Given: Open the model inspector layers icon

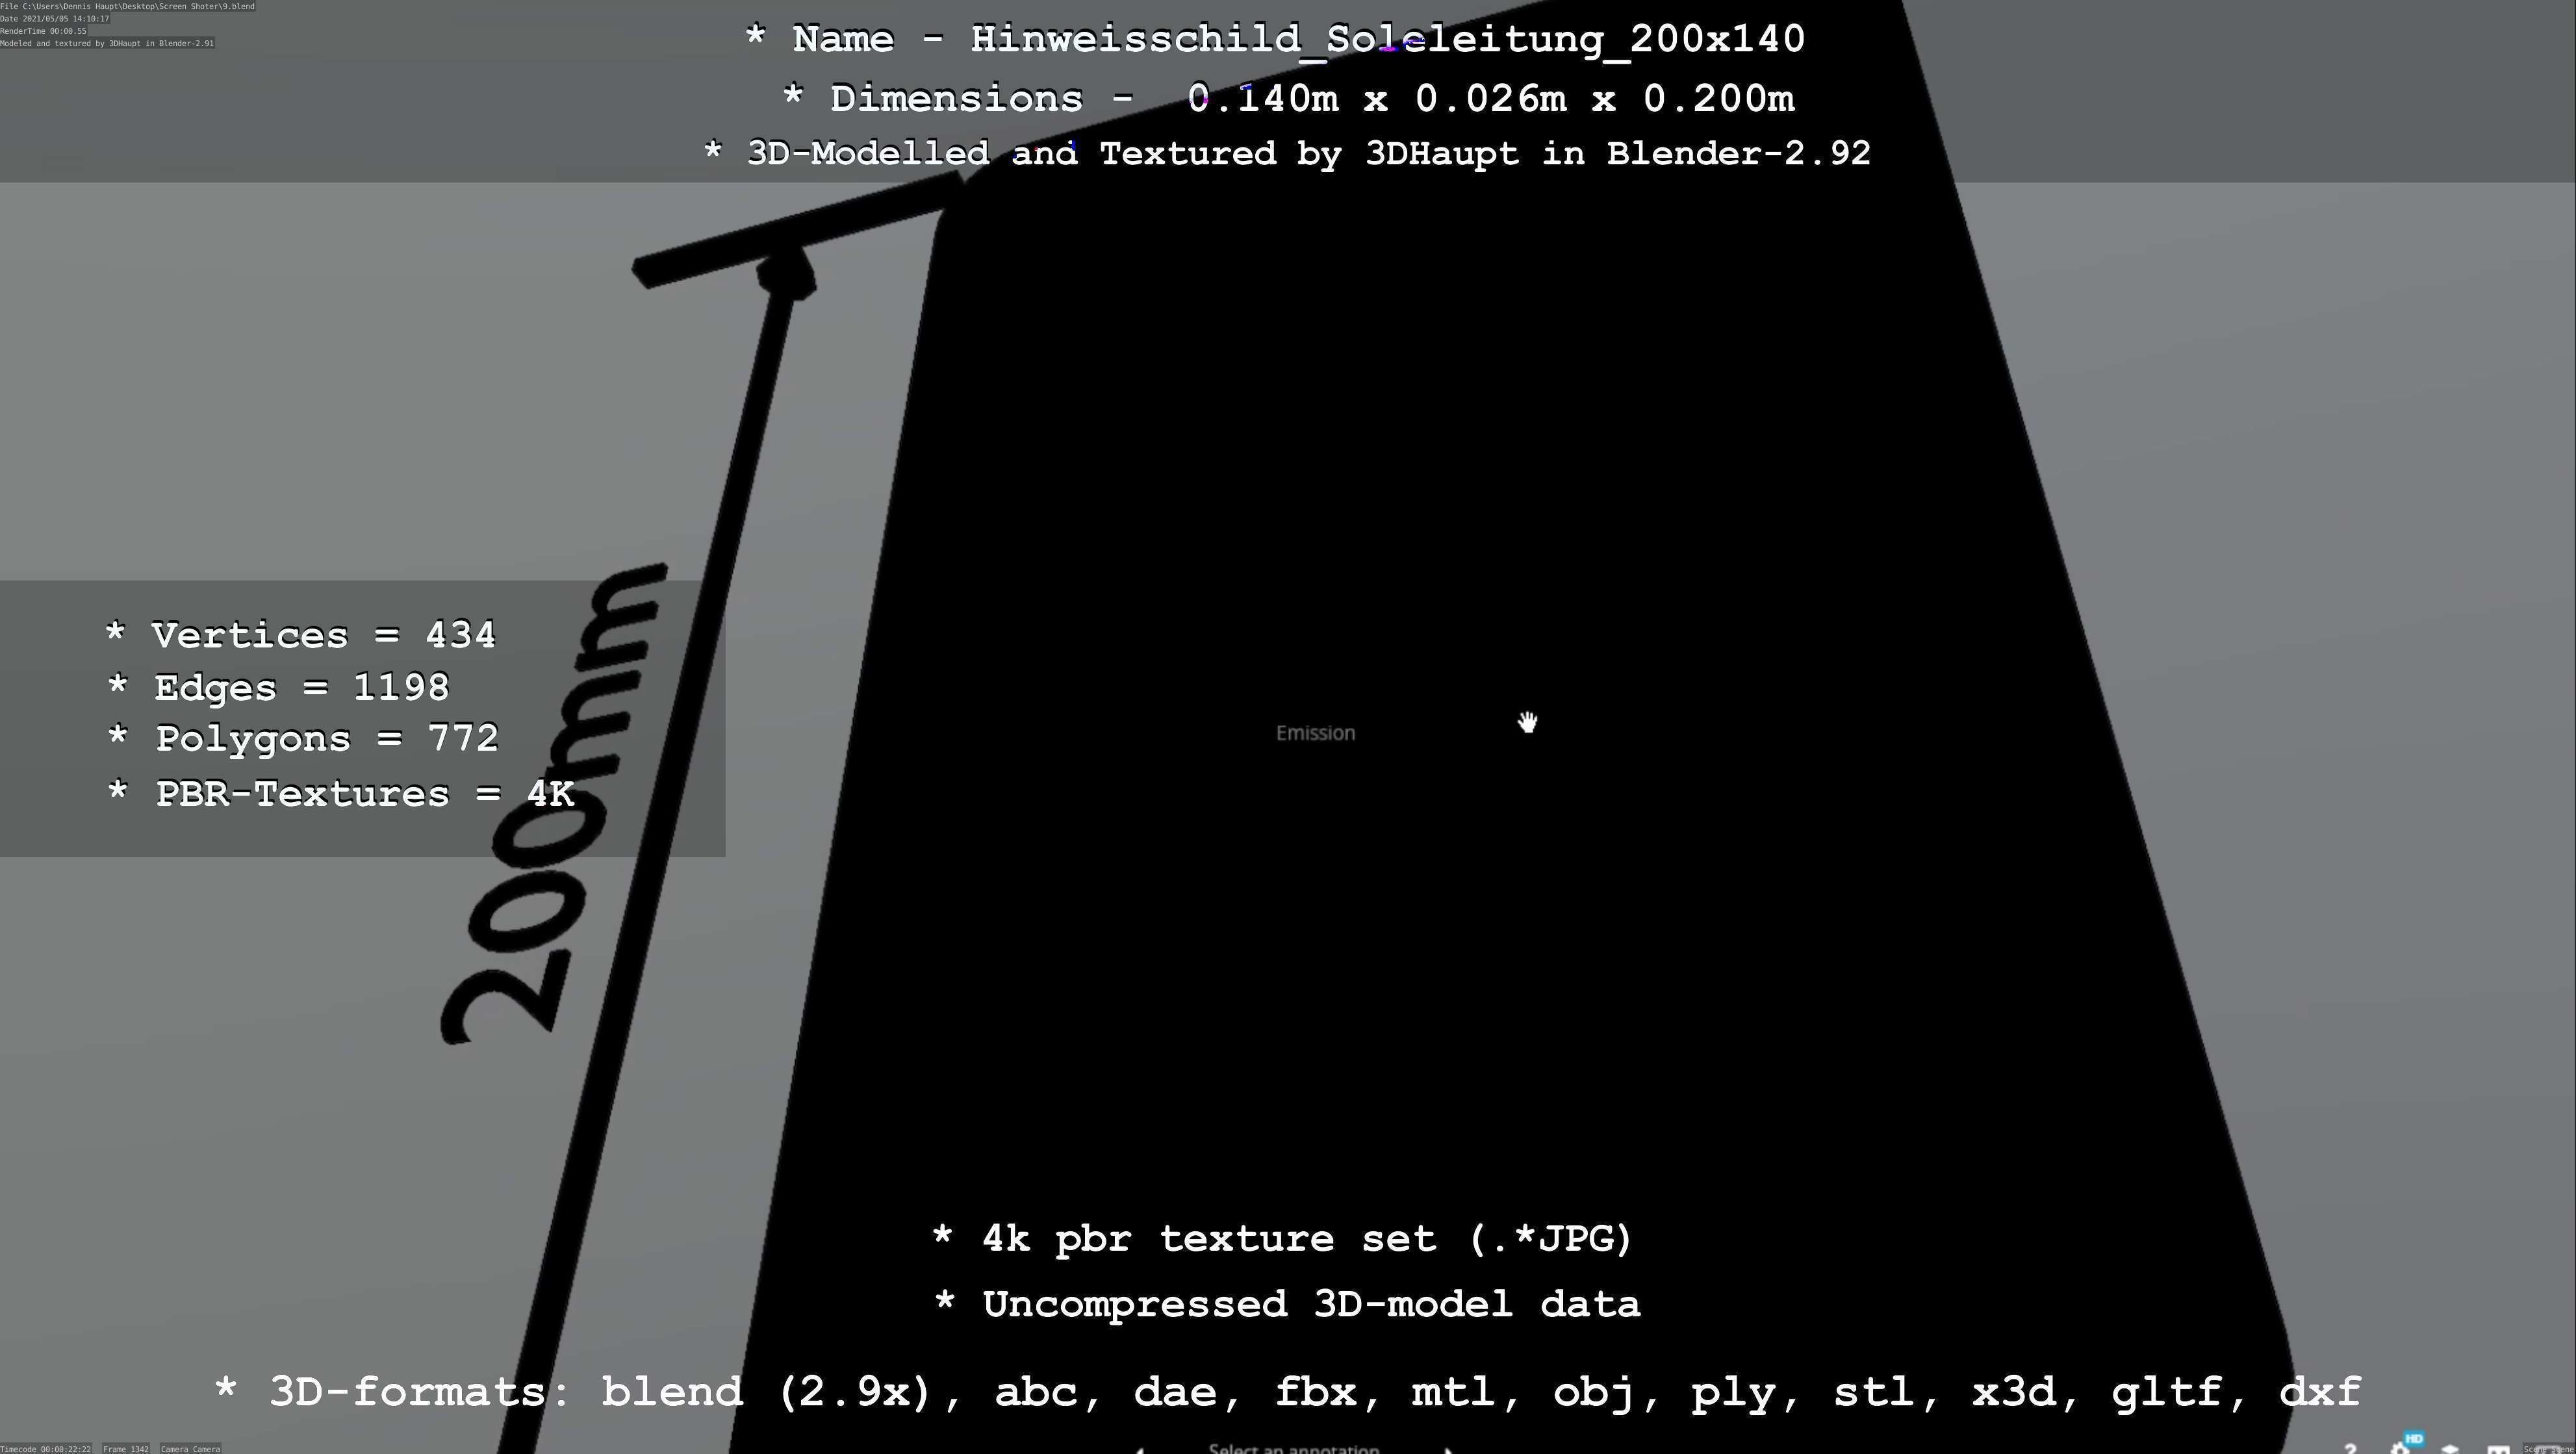Looking at the screenshot, I should (x=2450, y=1449).
